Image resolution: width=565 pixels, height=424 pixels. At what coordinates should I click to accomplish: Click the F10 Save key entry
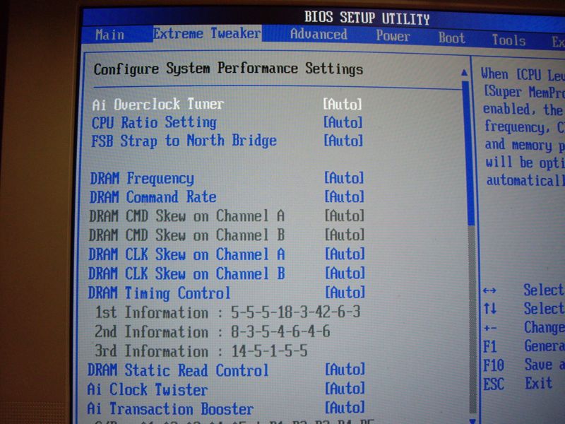tap(523, 365)
